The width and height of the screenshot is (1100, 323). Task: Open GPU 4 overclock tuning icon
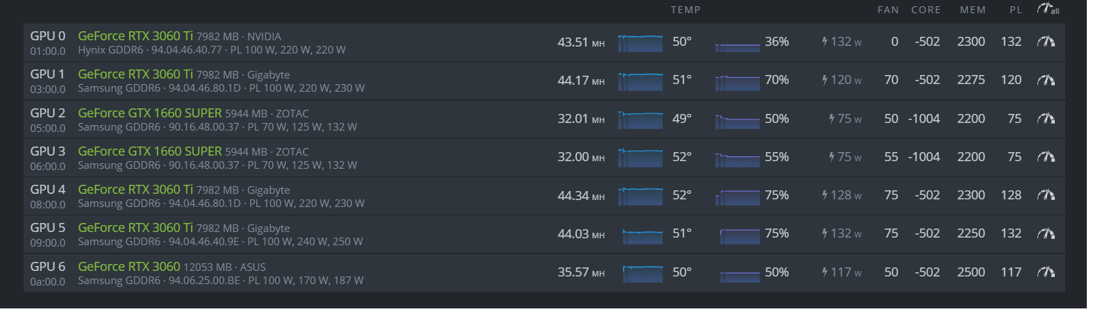point(1046,195)
